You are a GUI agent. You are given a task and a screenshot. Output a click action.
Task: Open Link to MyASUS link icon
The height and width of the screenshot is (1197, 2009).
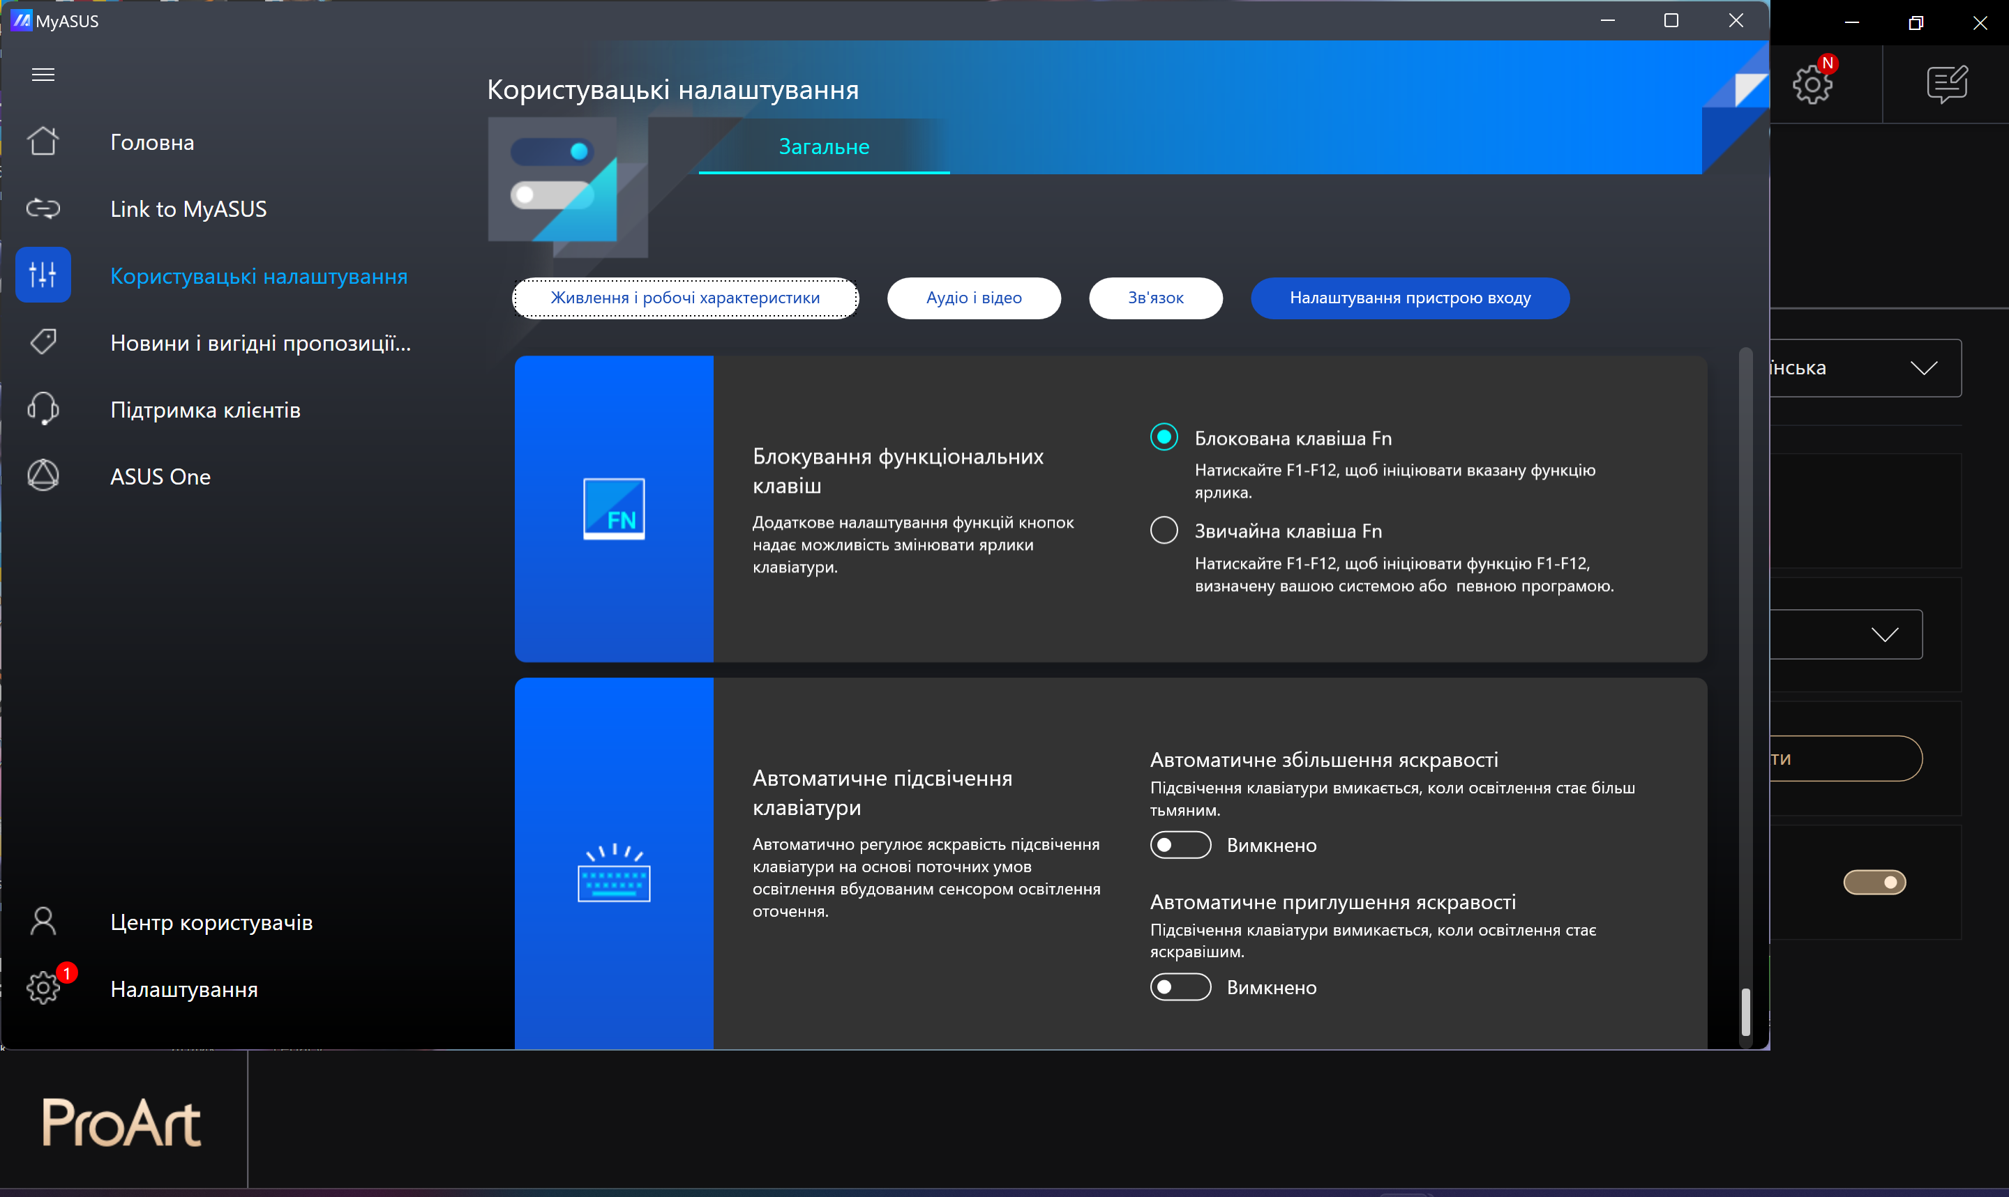pos(43,209)
